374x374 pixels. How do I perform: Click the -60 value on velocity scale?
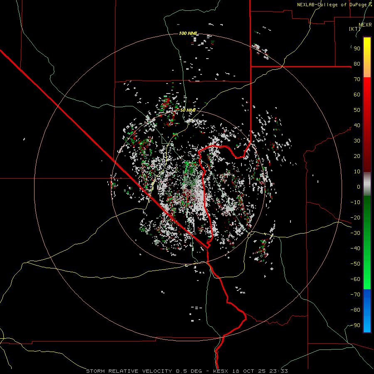[355, 279]
